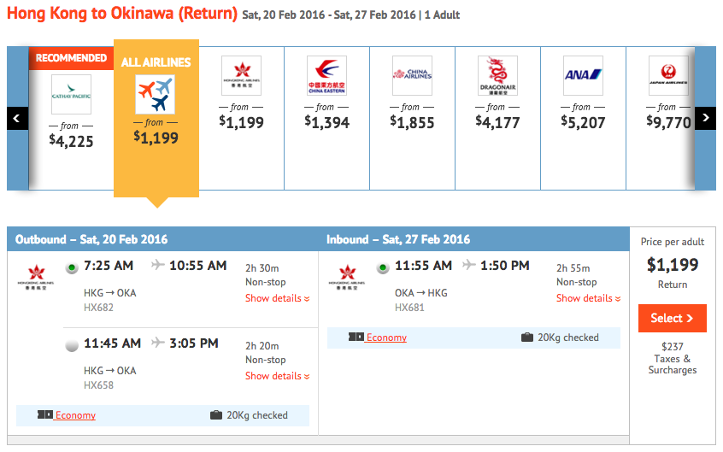Viewport: 723px width, 452px height.
Task: Click the orange Select button
Action: 673,318
